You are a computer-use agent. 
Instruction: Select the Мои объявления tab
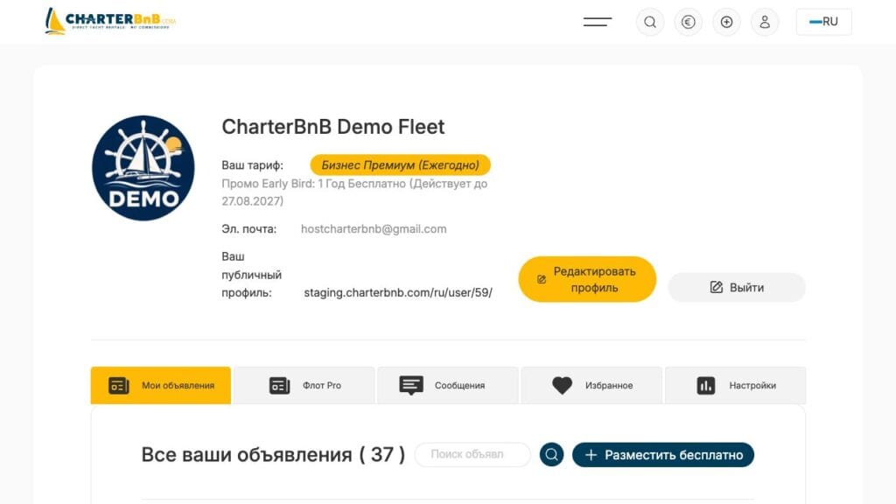[161, 385]
